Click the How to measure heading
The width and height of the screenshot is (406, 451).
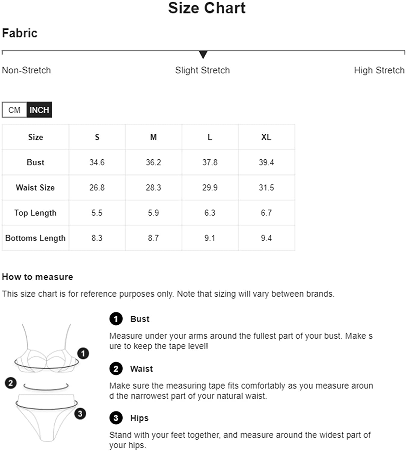point(38,277)
